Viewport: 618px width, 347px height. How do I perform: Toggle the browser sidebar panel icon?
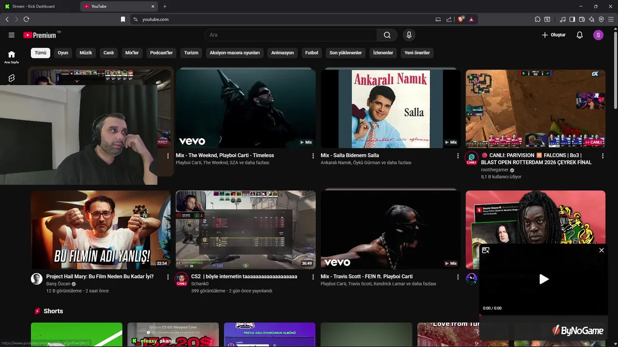(572, 19)
